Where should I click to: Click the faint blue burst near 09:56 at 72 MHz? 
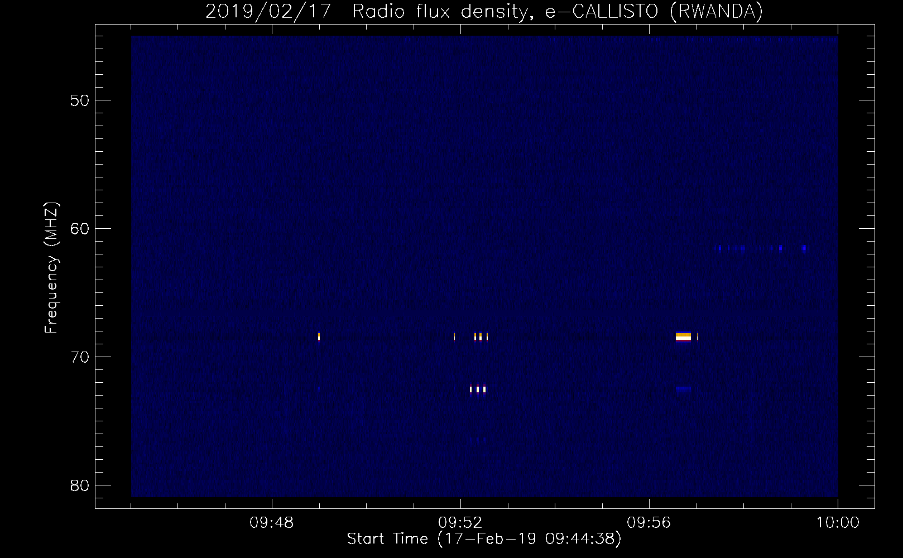pos(683,389)
